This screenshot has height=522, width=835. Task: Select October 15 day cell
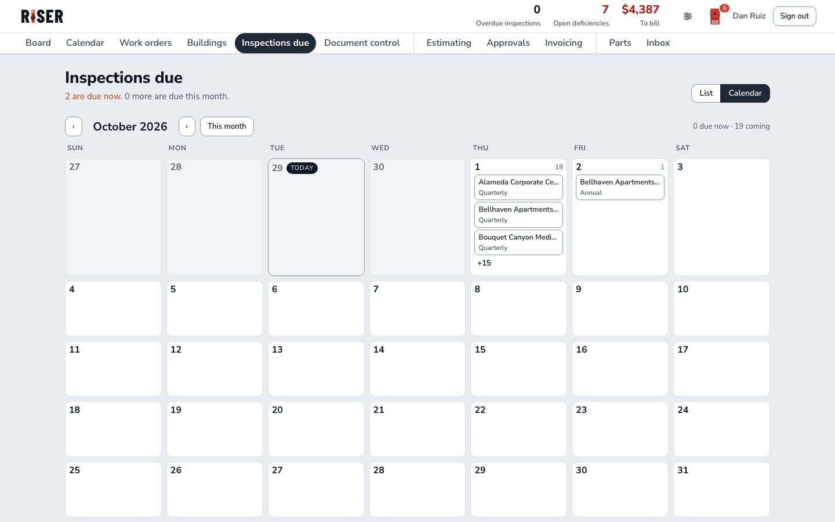(x=518, y=369)
